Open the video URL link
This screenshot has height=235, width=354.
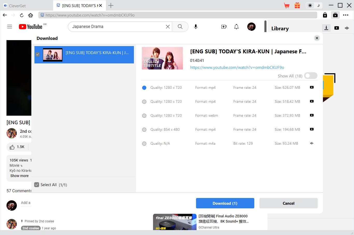point(237,68)
